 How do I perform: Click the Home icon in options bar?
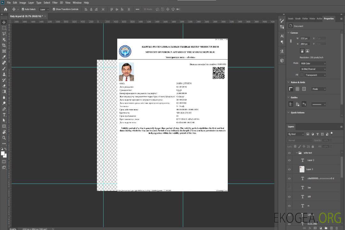click(x=5, y=9)
